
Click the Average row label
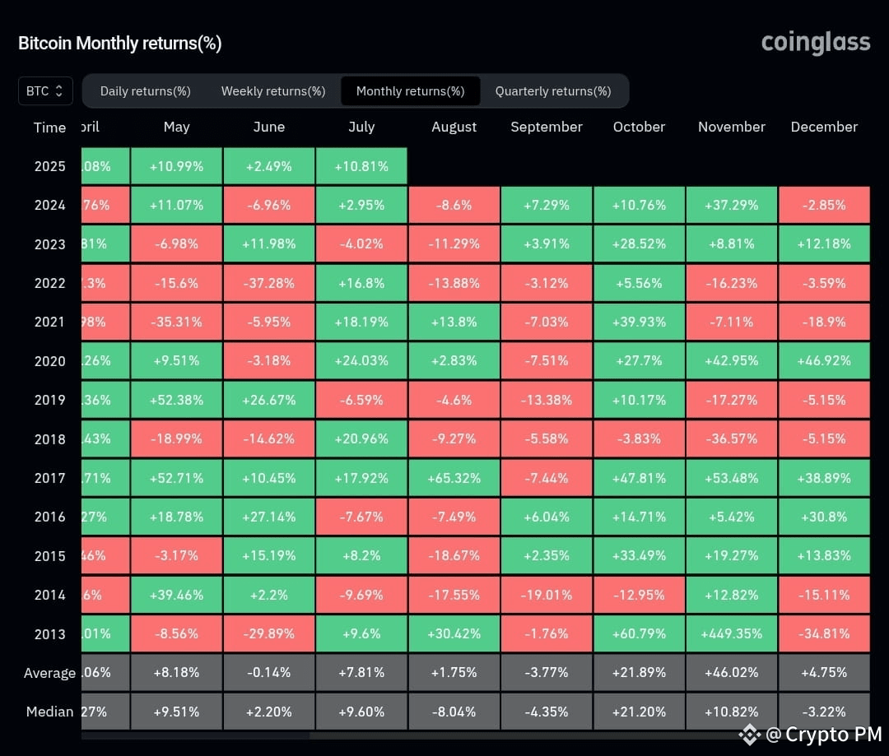pos(49,672)
